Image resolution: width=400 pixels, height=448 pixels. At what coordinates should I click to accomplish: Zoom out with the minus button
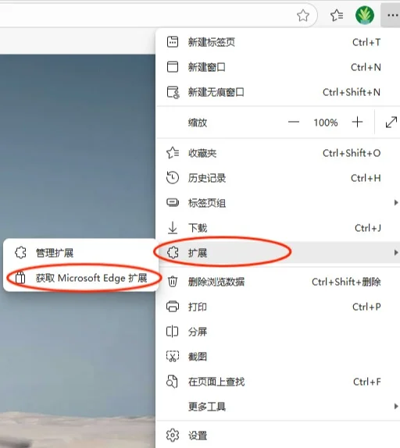(x=294, y=123)
